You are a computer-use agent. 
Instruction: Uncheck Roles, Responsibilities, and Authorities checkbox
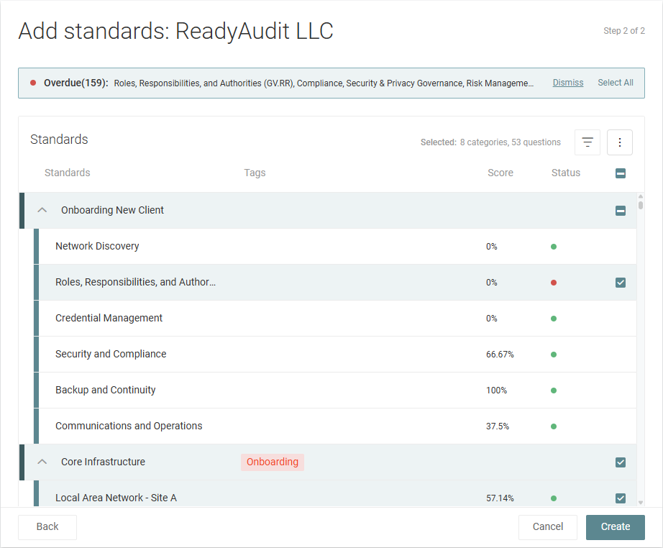click(x=621, y=283)
